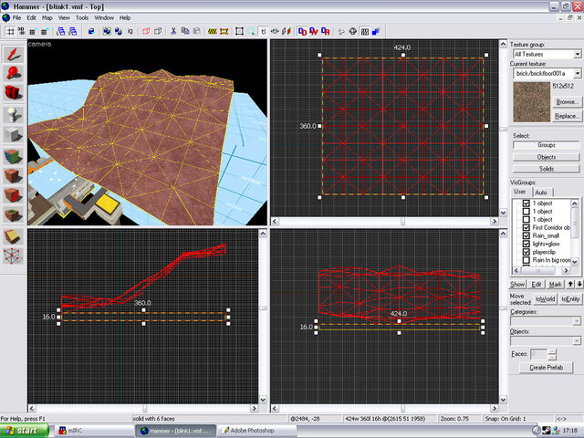
Task: Open the Window menu
Action: 104,18
